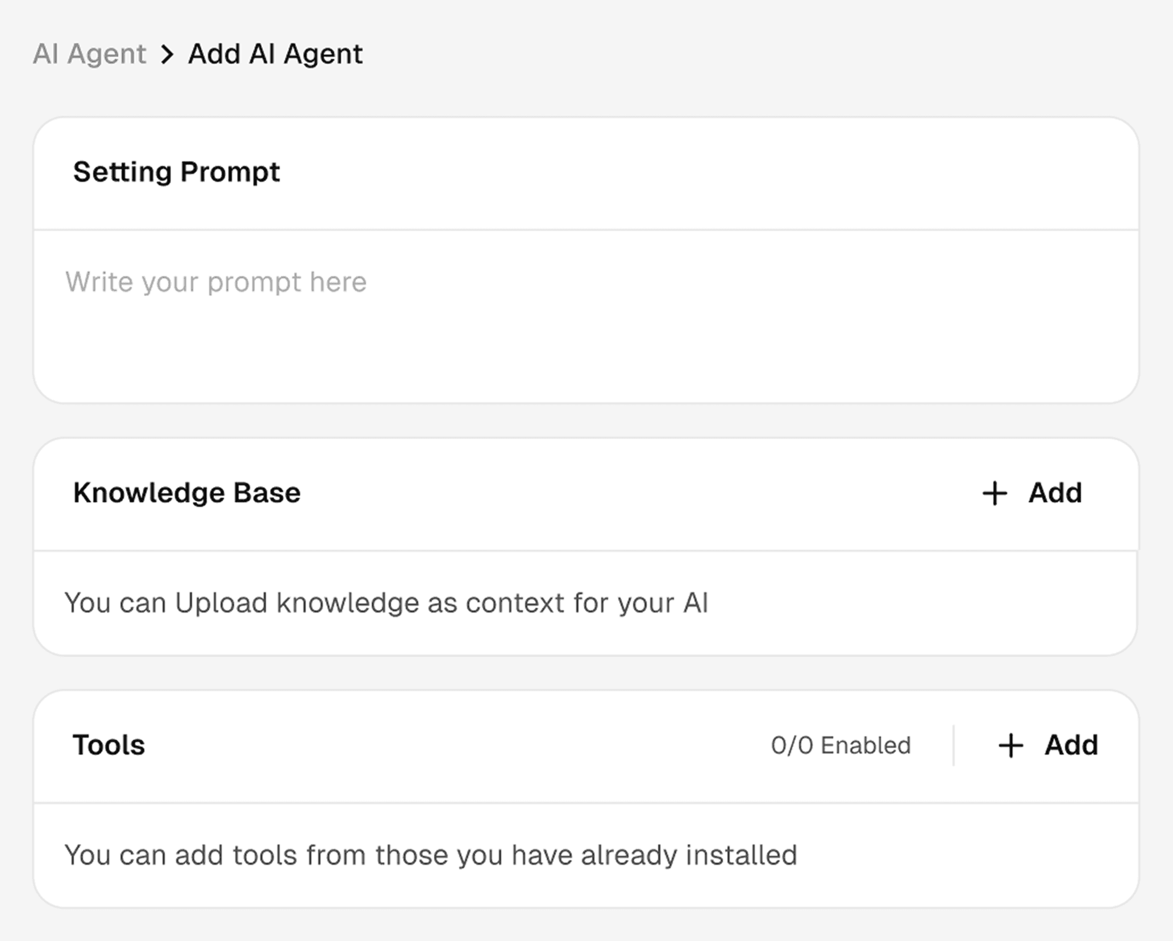Click empty header space right of Knowledge Base title

click(x=625, y=493)
